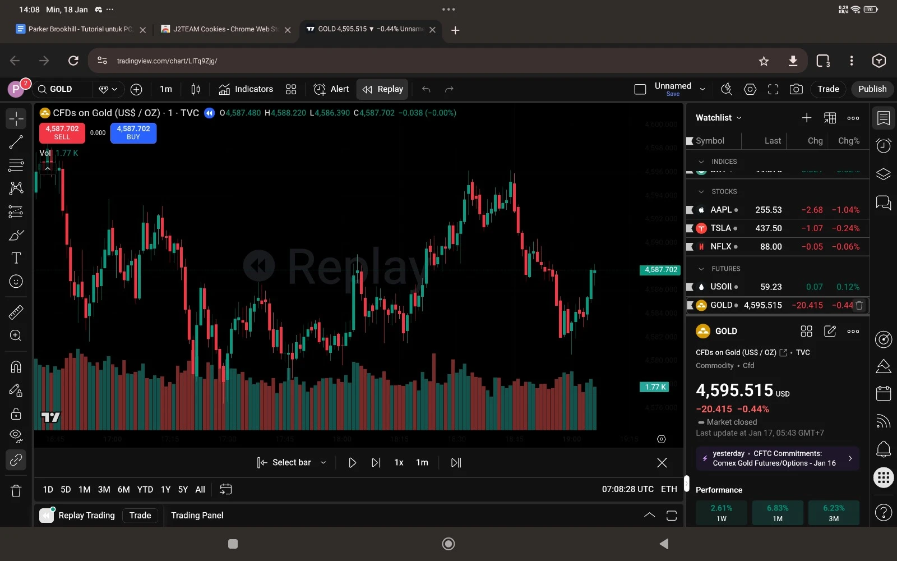Click the link drawings tool
The height and width of the screenshot is (561, 897).
(16, 460)
